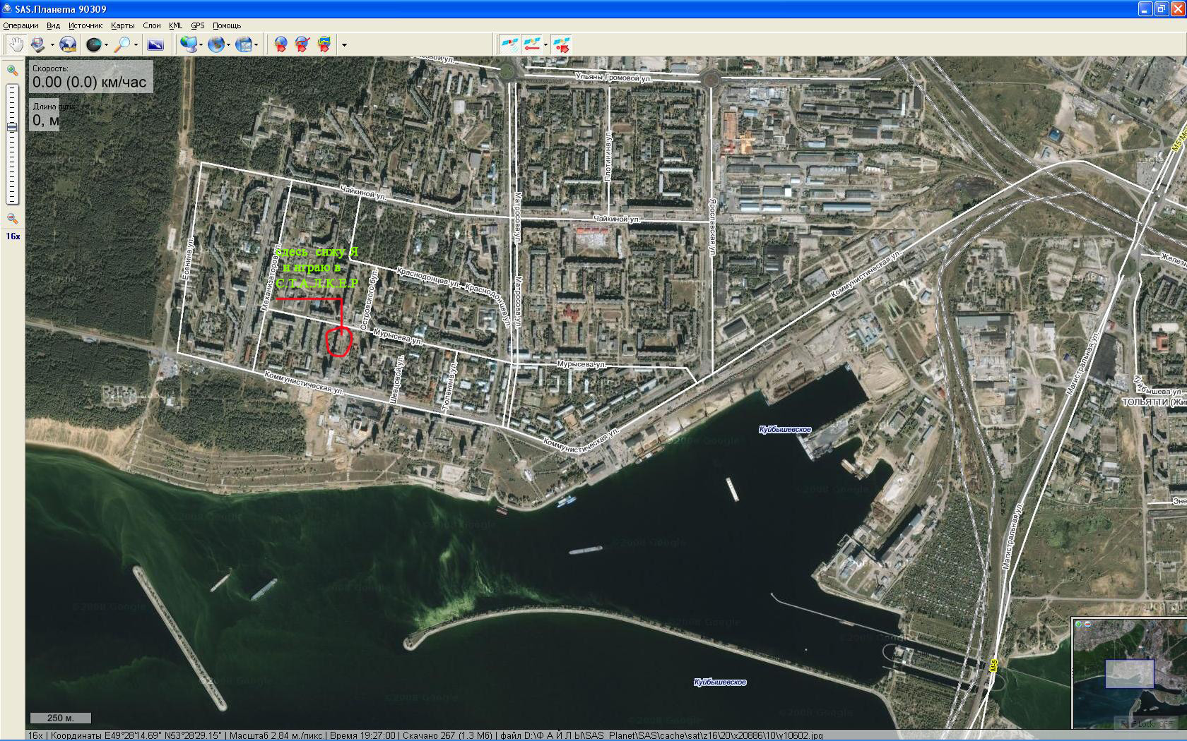1187x741 pixels.
Task: Expand dropdown arrow next to Earth globe icon
Action: (229, 45)
